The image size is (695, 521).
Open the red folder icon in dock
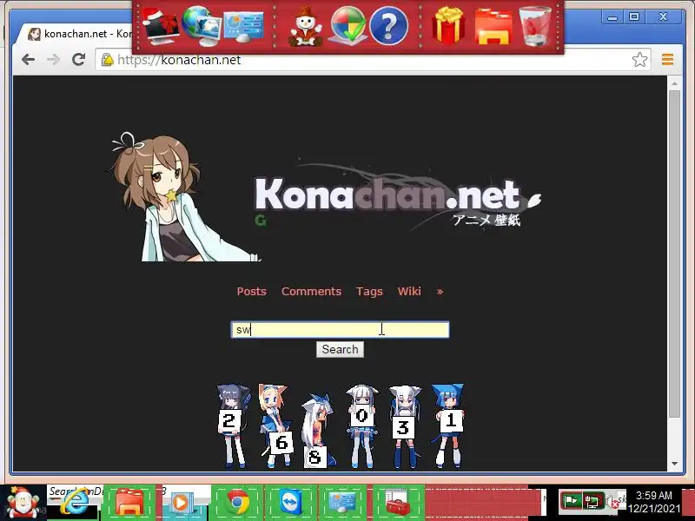coord(493,28)
